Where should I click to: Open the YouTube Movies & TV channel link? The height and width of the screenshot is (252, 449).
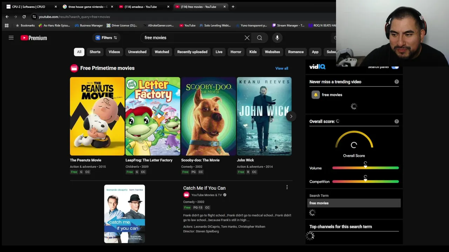206,195
